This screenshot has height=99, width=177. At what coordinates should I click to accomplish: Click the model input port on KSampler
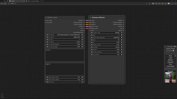coord(90,20)
